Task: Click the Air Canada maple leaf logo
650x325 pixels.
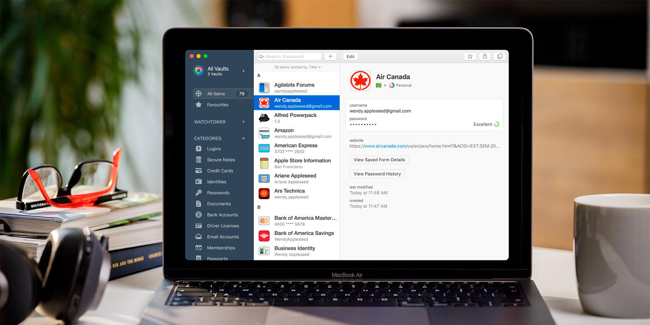Action: coord(360,80)
